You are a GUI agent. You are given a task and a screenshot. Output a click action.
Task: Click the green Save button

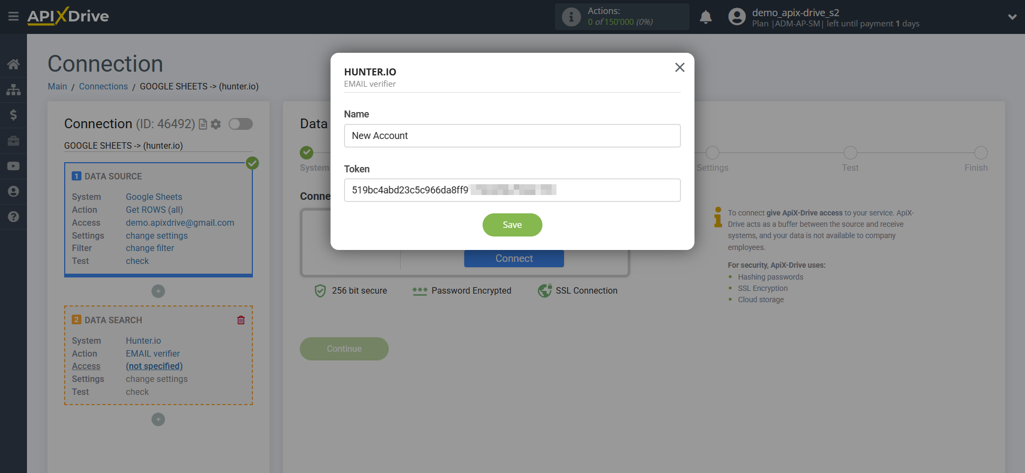[512, 225]
